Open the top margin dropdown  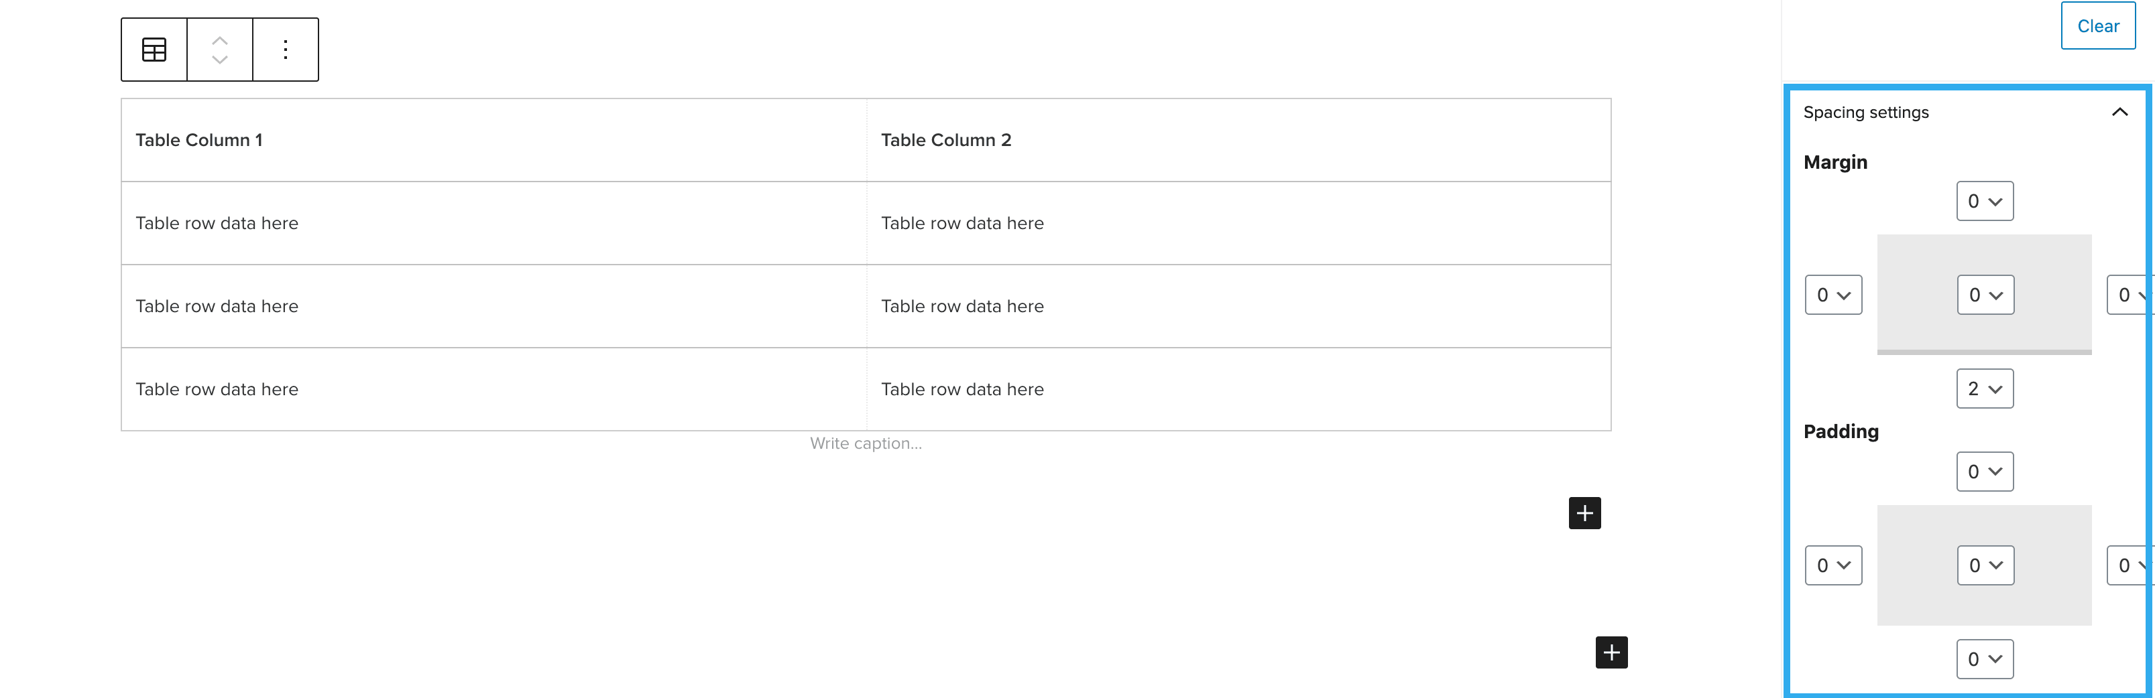point(1984,202)
